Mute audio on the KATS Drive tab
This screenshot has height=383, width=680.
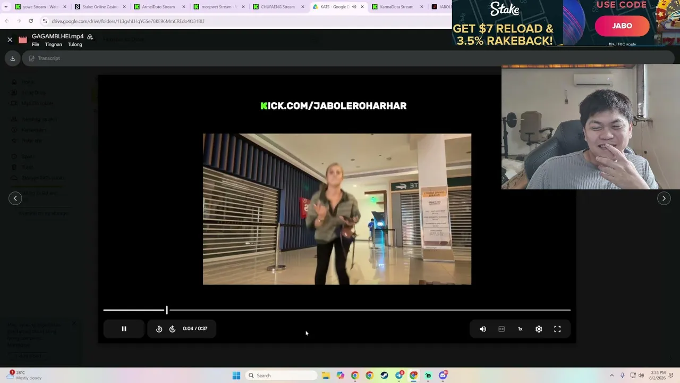354,7
